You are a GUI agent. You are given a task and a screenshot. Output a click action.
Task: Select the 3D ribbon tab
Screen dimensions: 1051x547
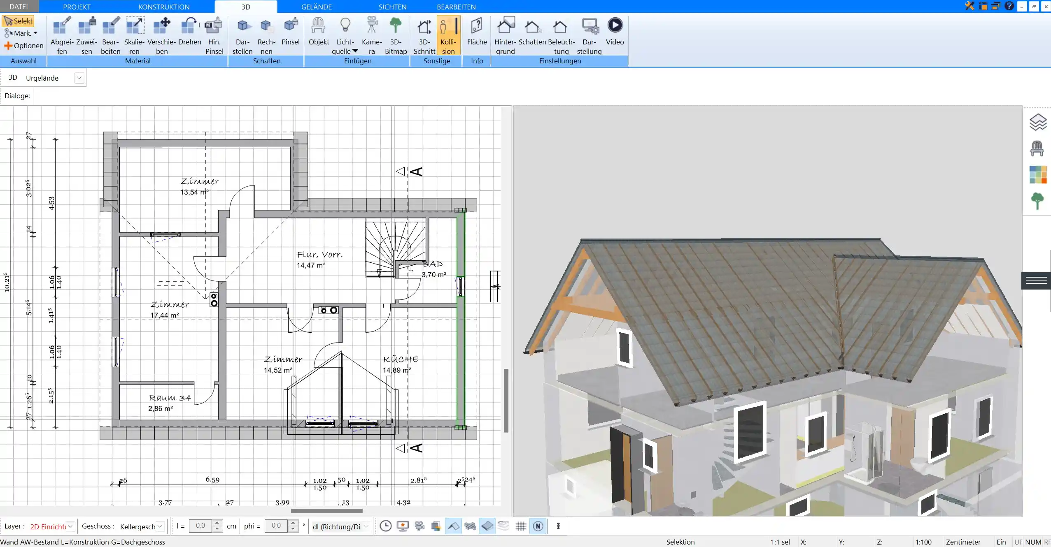(246, 7)
